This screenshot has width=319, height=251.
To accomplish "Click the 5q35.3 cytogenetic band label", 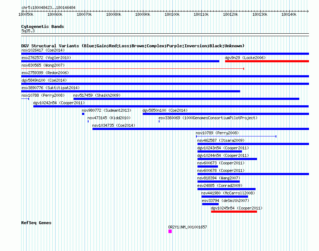I will pos(28,31).
